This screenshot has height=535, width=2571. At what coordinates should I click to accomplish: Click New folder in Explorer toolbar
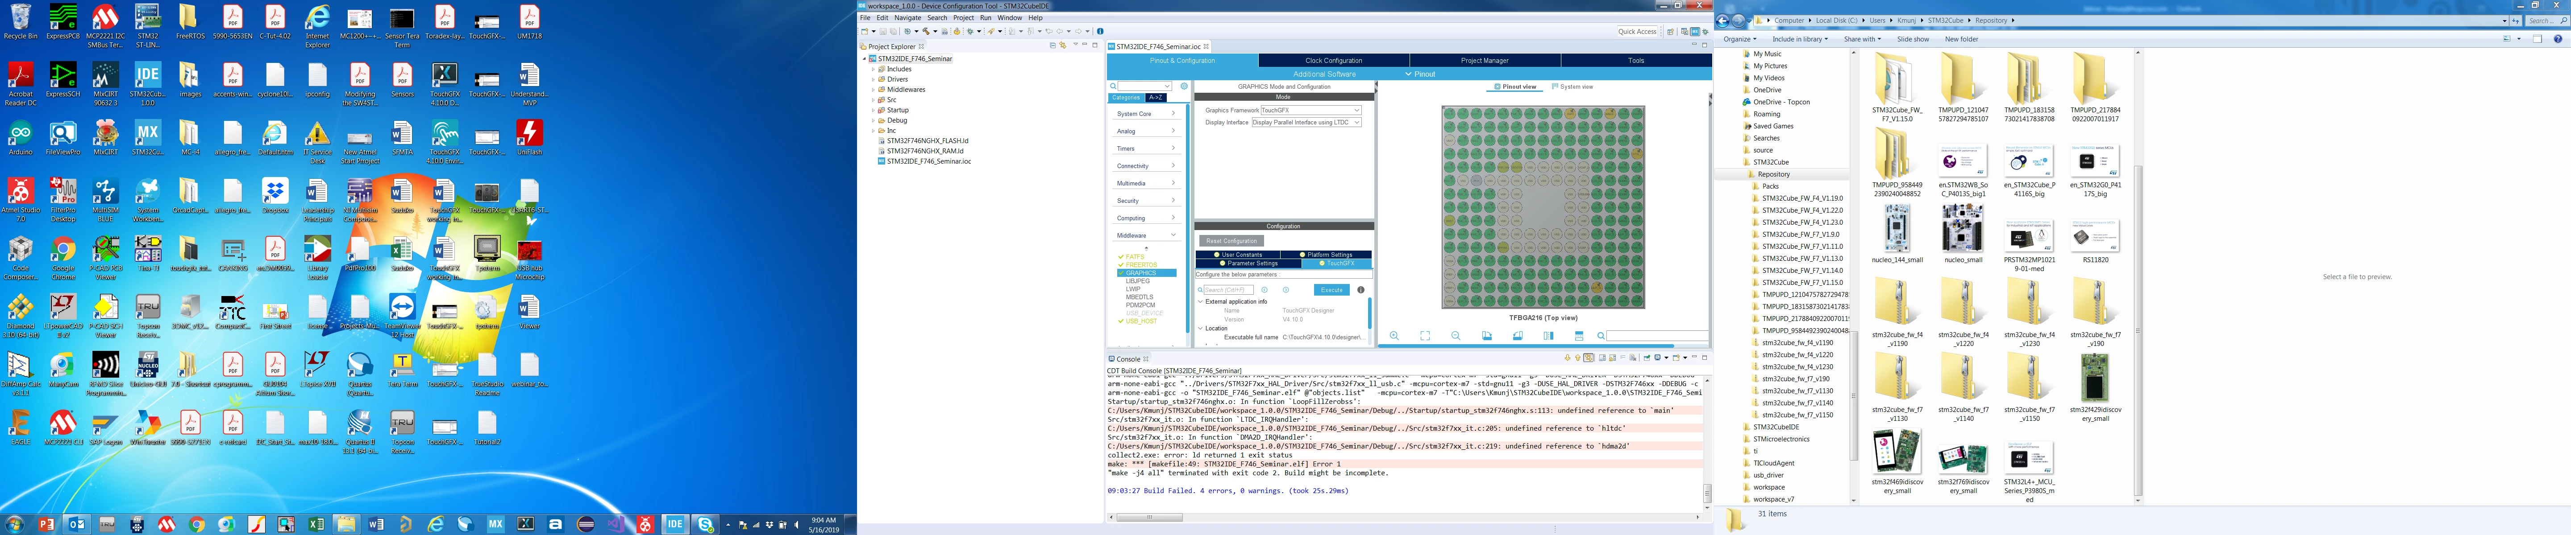1961,40
